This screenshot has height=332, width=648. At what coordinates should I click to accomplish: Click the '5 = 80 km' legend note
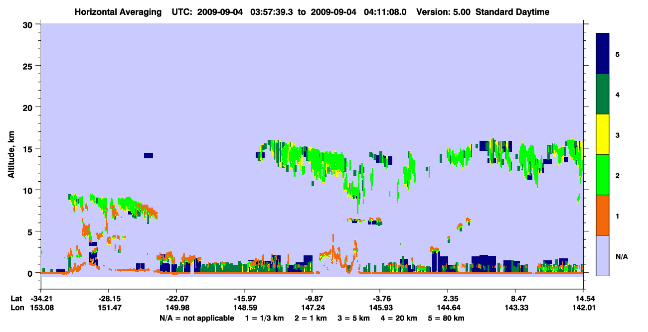coord(447,318)
